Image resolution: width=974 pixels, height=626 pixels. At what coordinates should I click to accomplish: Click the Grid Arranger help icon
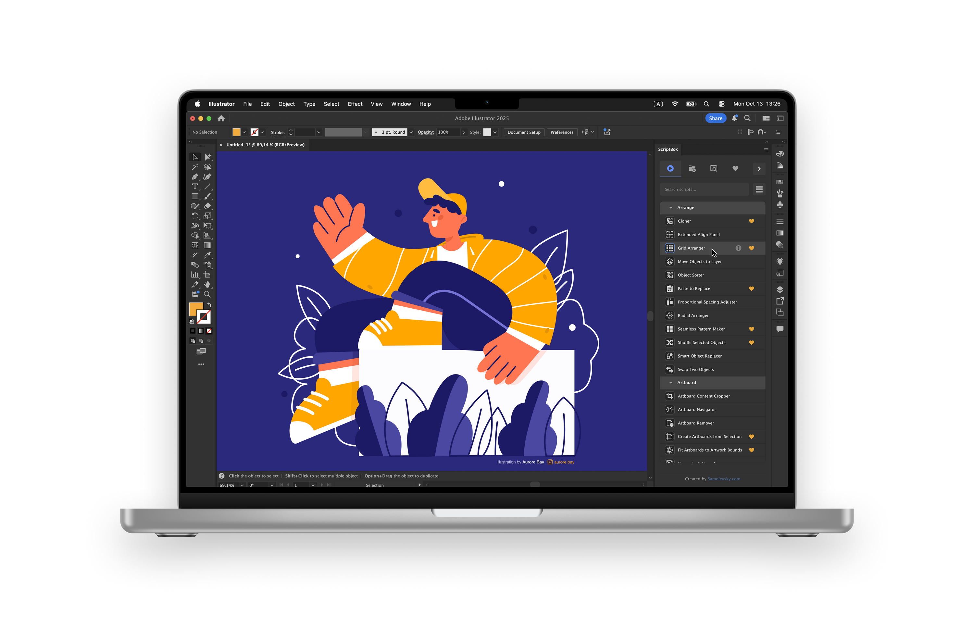tap(739, 248)
